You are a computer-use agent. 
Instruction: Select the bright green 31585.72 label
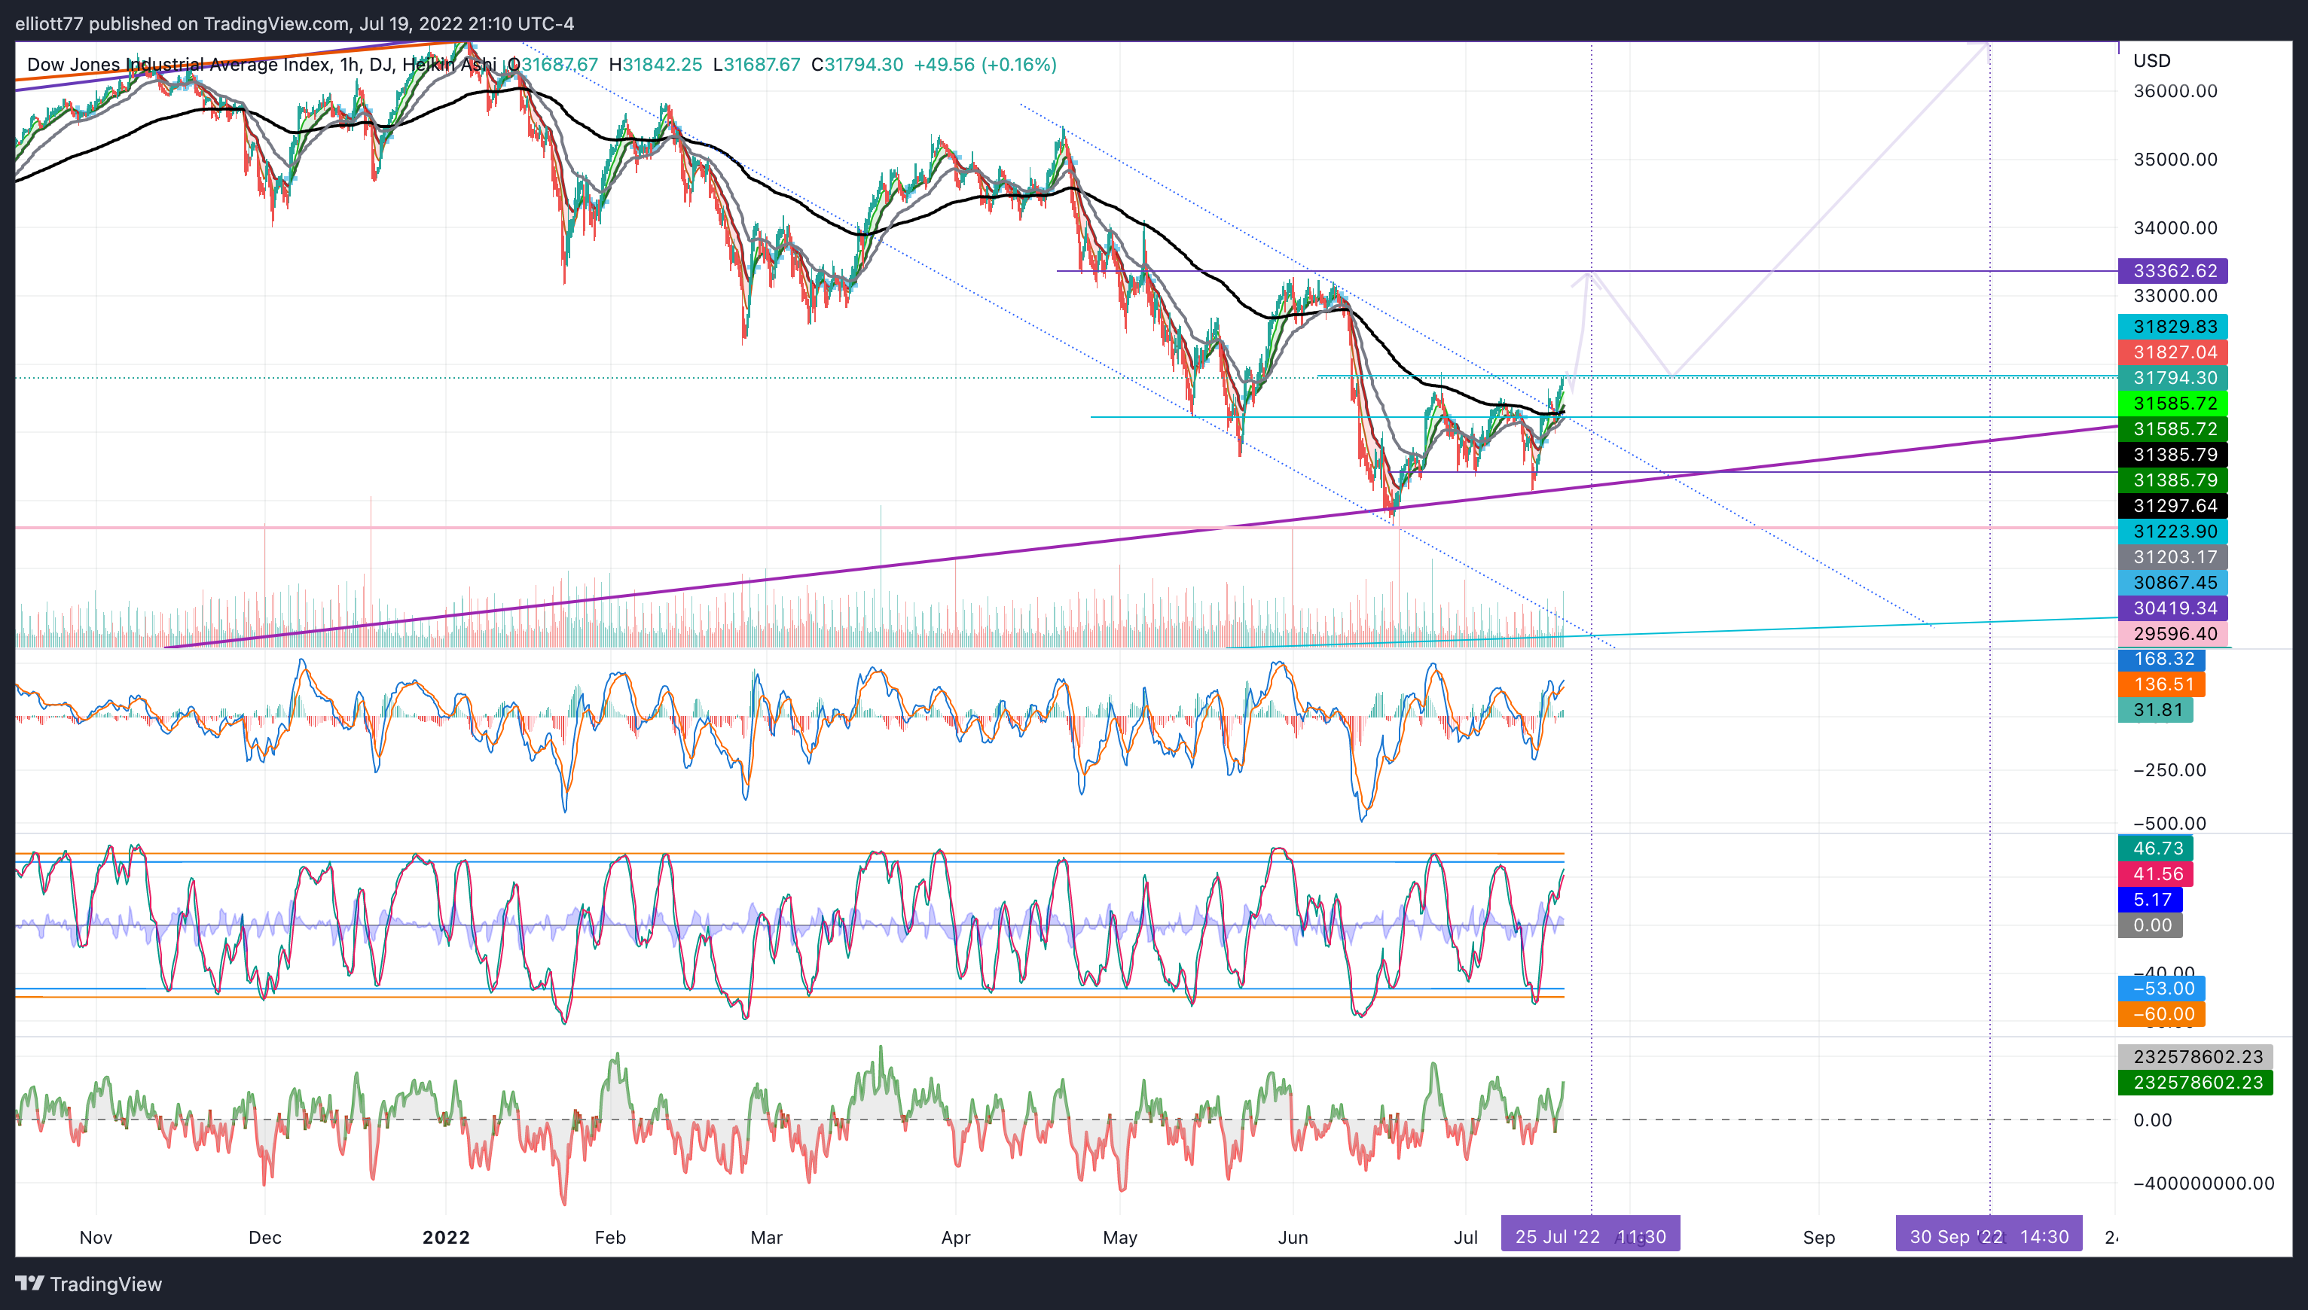click(x=2173, y=403)
